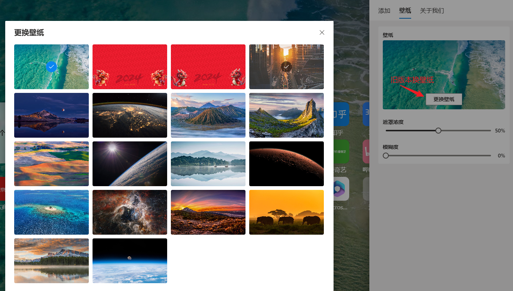Viewport: 513px width, 291px height.
Task: Select the 壁纸 tab
Action: (x=405, y=10)
